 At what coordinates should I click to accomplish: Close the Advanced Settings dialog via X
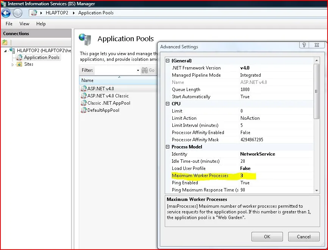click(317, 45)
